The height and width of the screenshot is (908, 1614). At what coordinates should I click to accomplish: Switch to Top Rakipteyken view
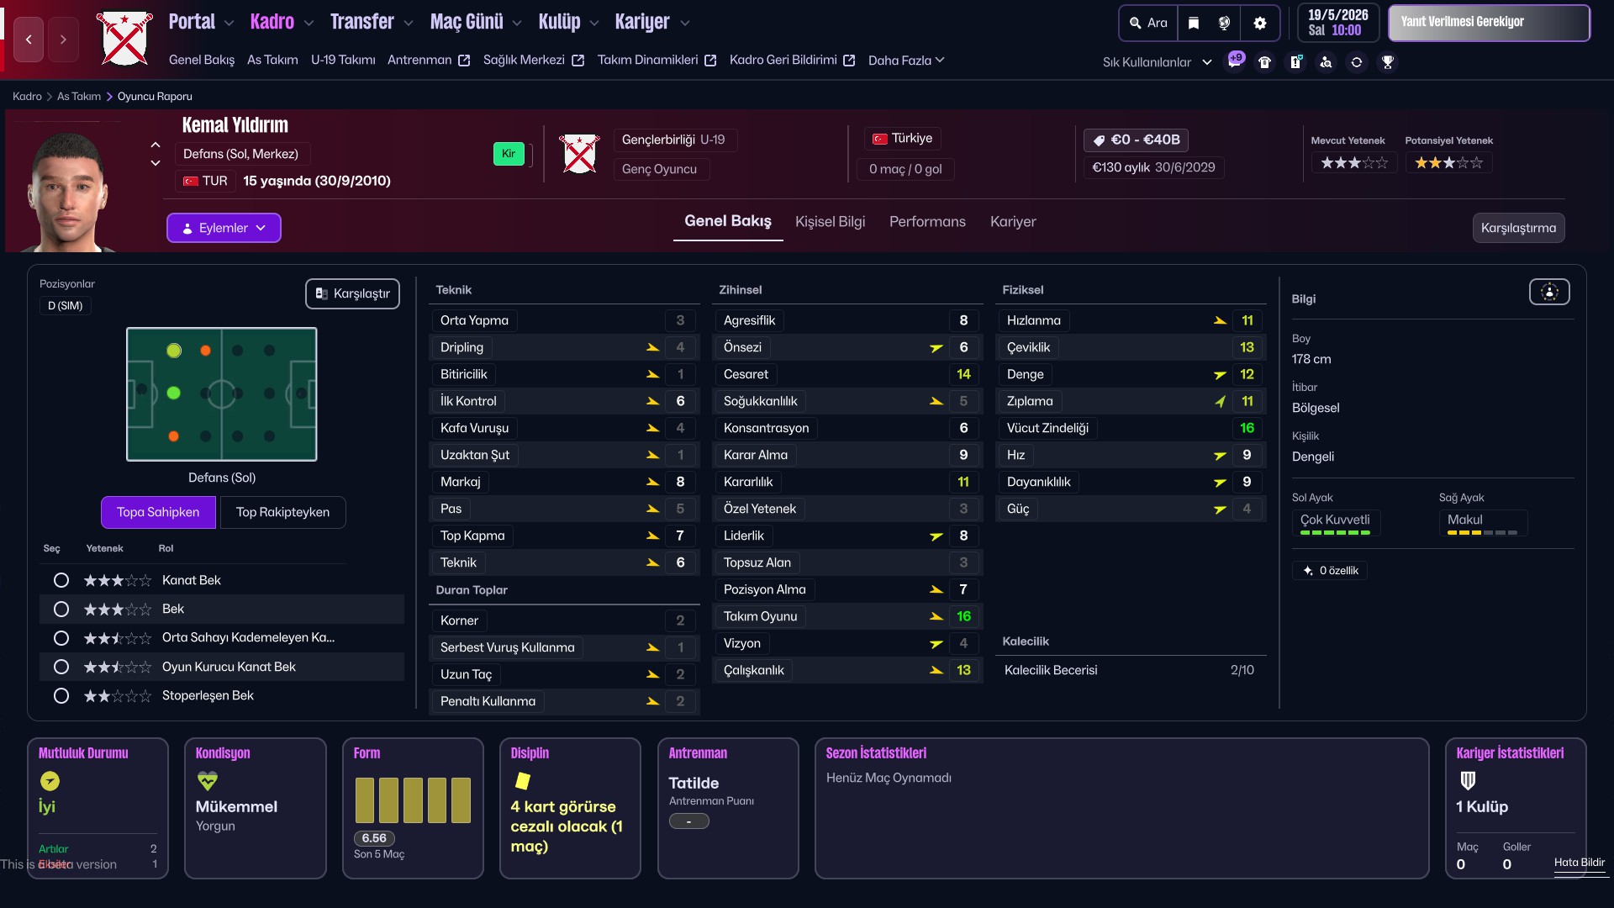click(x=282, y=512)
